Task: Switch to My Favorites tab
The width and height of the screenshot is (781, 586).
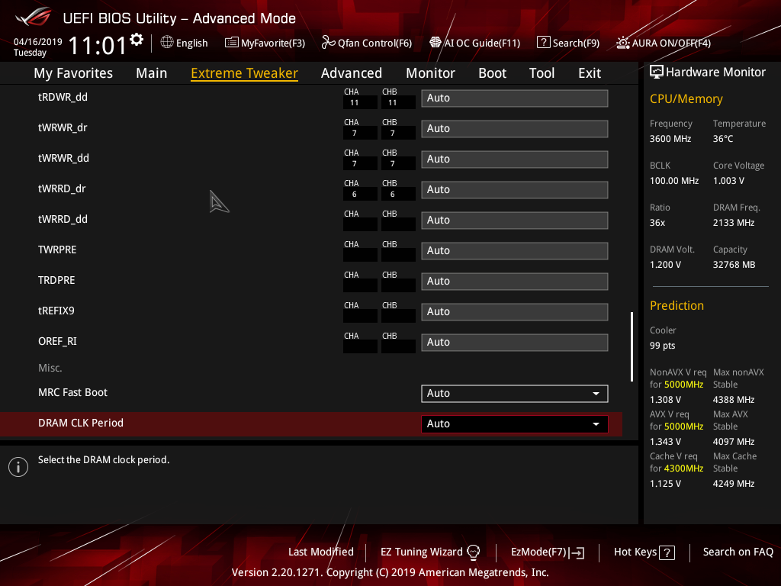Action: tap(73, 73)
